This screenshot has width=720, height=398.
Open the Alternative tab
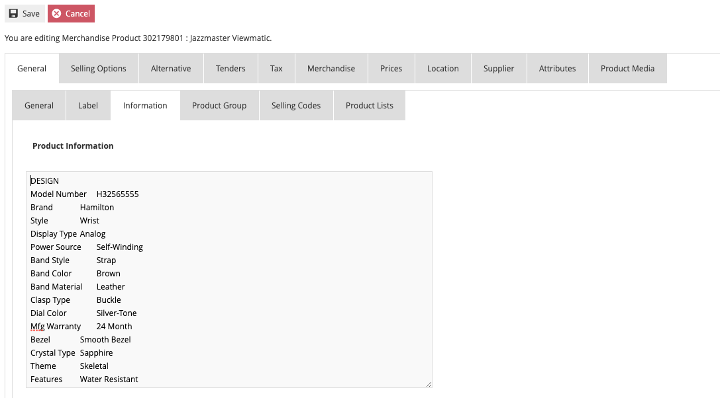171,68
